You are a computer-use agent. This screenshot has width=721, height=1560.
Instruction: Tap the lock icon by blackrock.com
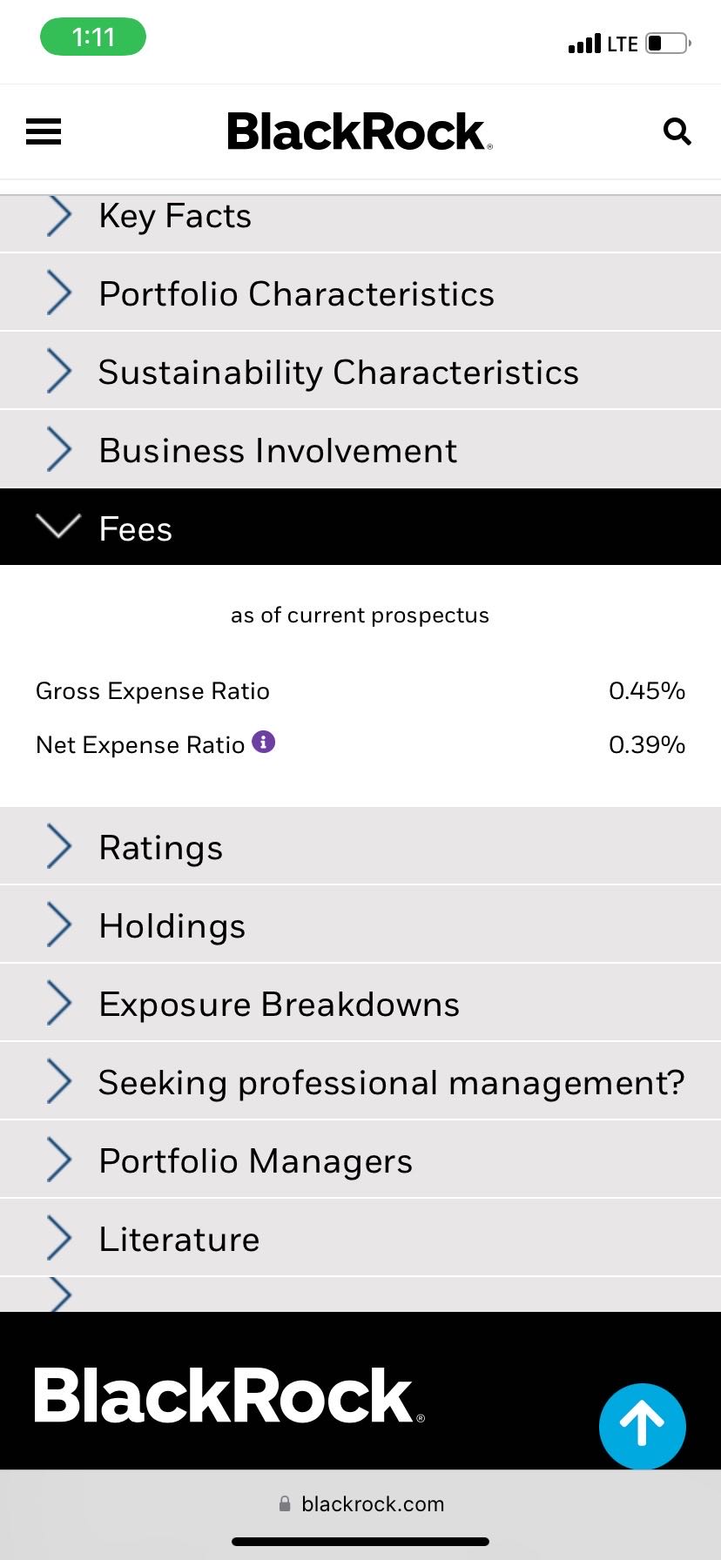point(285,1503)
